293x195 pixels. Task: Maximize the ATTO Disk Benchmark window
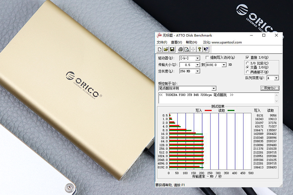point(264,35)
